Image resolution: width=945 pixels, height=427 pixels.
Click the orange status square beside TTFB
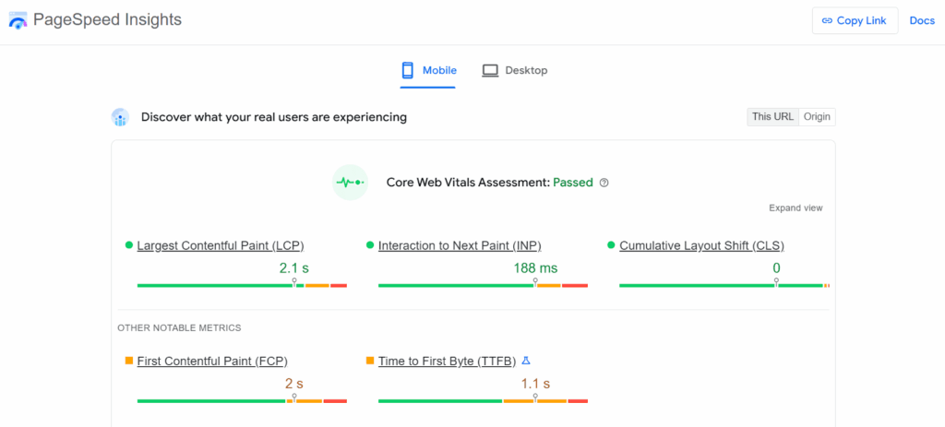click(369, 361)
